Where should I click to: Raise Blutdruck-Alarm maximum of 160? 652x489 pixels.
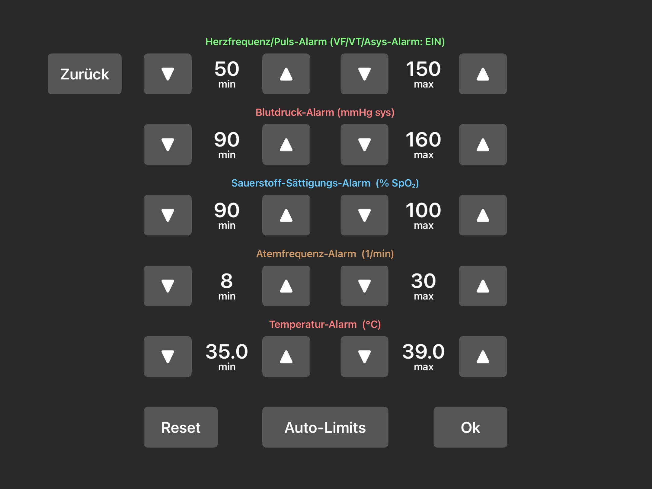coord(483,145)
